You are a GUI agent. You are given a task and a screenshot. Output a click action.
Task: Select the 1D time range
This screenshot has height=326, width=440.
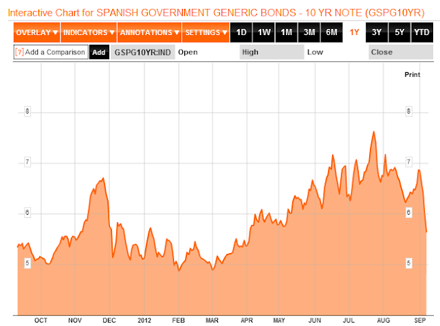click(241, 32)
